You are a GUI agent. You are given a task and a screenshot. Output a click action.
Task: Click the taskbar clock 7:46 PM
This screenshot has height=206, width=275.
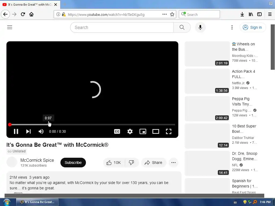265,202
